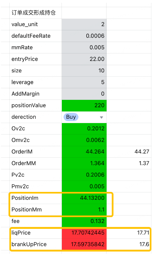Select the size value cell 10
Viewport: 153px width, 256px height.
[x=84, y=71]
